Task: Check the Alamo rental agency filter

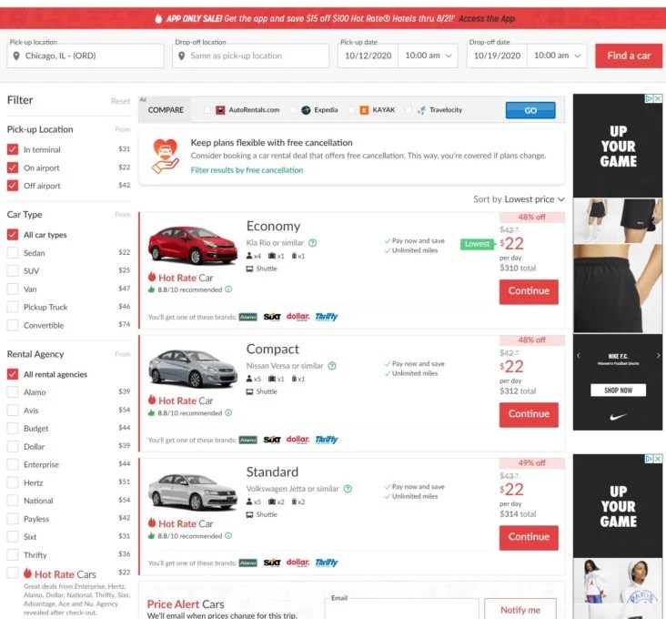Action: point(13,391)
